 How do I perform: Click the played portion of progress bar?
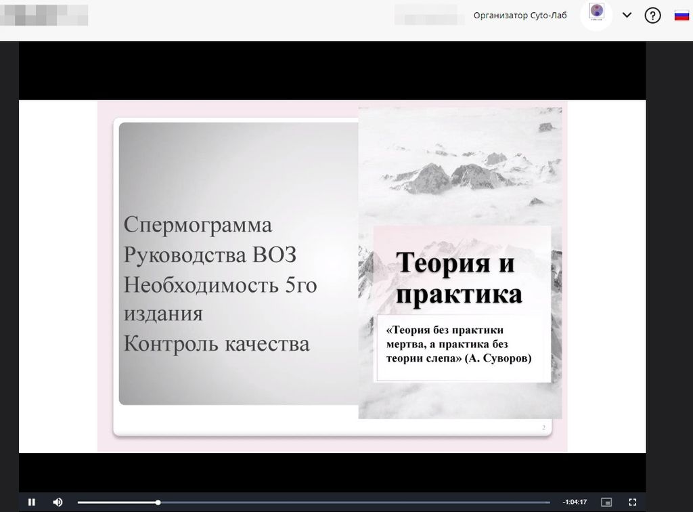(115, 502)
